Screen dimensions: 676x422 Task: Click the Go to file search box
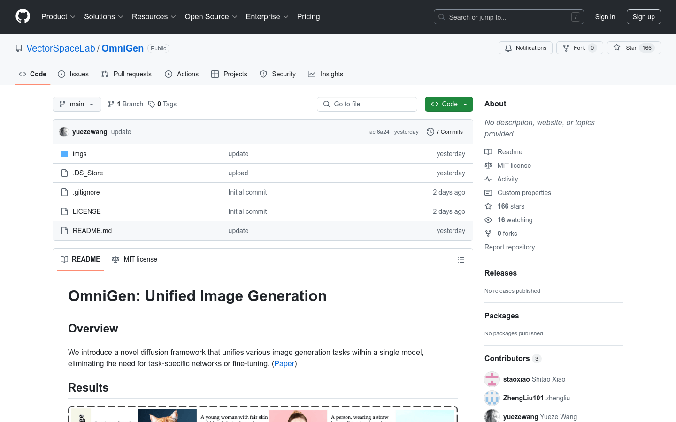coord(367,104)
